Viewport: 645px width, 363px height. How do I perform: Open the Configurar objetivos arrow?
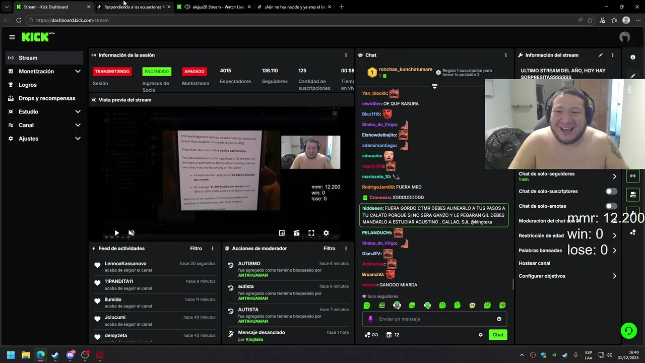[614, 276]
